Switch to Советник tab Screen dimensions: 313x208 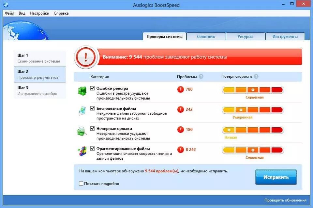206,36
